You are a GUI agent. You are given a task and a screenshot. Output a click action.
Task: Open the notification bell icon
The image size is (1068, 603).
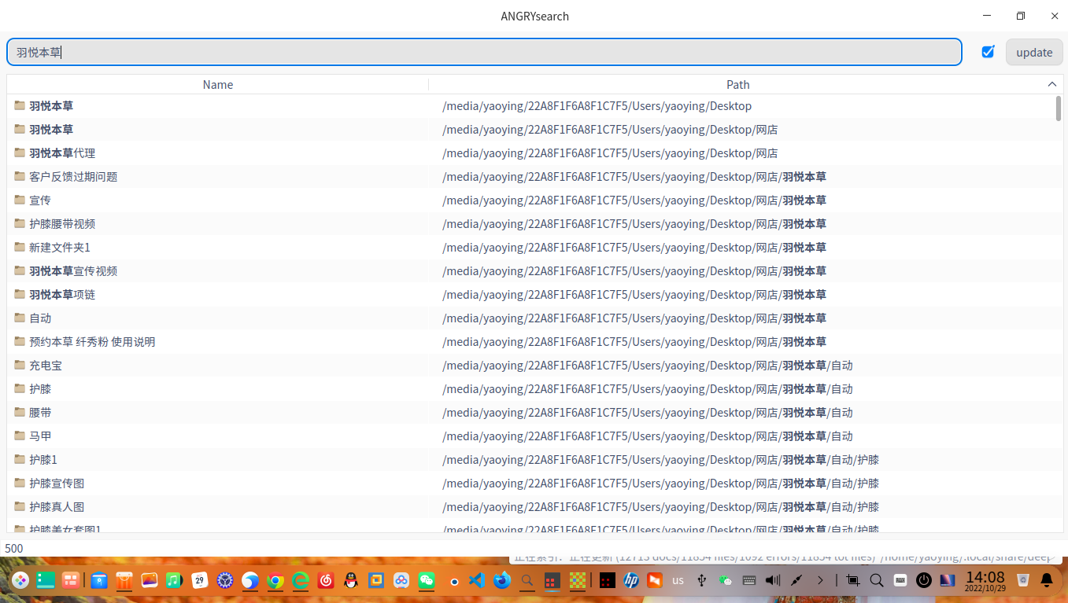[1047, 580]
